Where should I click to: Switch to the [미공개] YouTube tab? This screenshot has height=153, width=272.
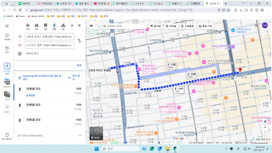pyautogui.click(x=102, y=4)
